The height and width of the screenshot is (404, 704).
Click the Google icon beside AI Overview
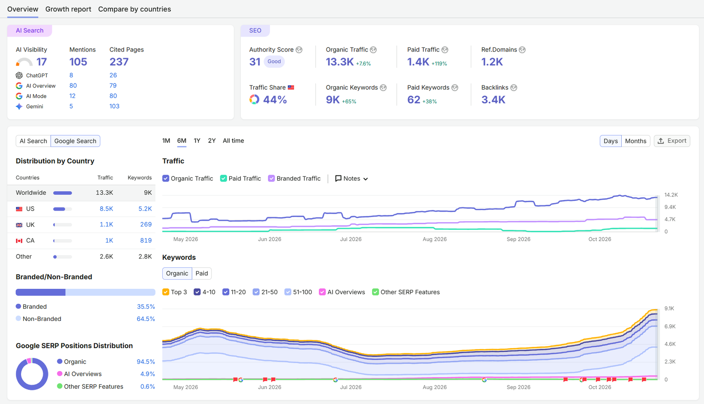[x=19, y=86]
